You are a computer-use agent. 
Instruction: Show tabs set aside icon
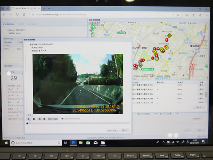[x=3, y=8]
